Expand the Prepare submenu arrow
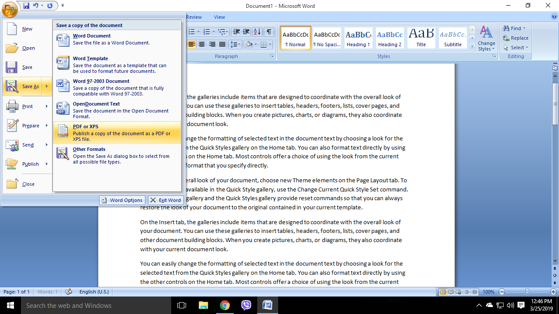 [x=47, y=126]
